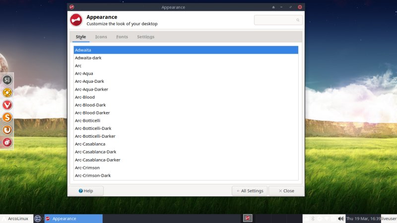Click the search icon in the Appearance search box
The image size is (397, 223).
pyautogui.click(x=298, y=20)
